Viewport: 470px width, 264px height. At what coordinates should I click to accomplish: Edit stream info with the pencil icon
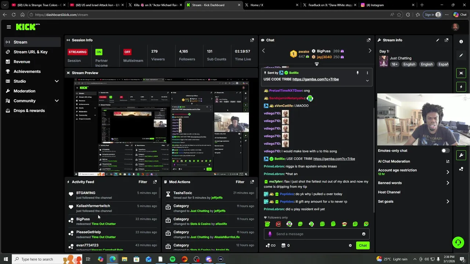point(437,40)
